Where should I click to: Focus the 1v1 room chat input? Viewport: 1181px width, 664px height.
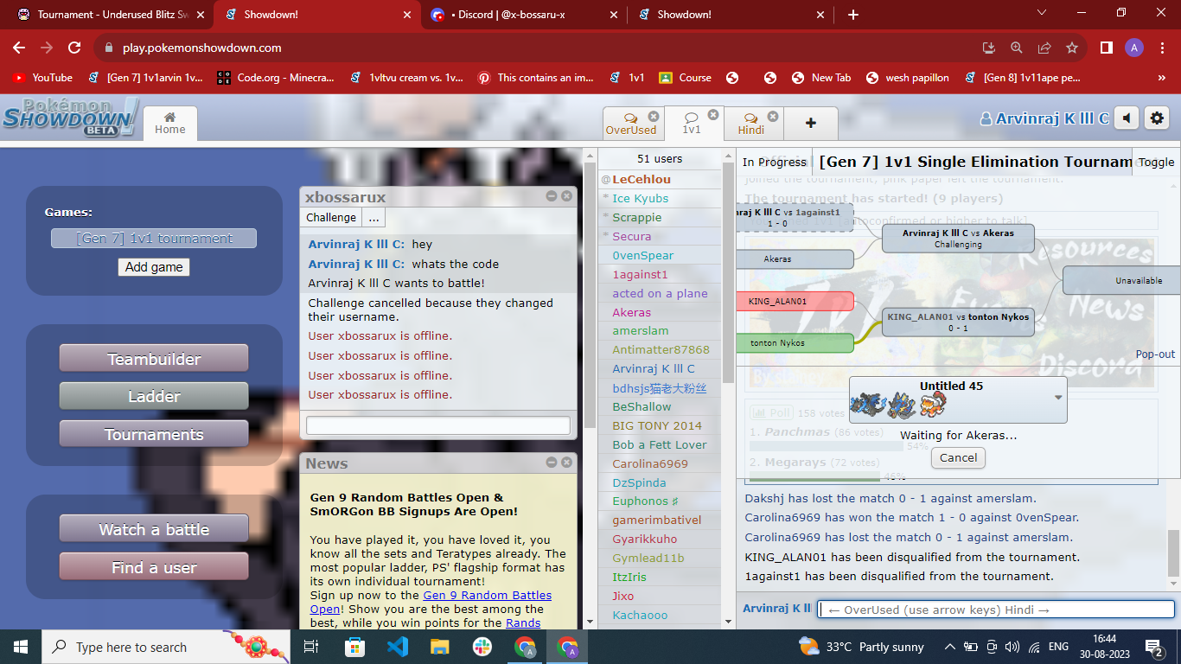tap(996, 610)
